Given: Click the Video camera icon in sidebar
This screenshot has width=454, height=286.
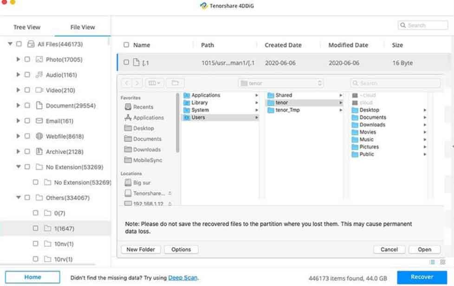Looking at the screenshot, I should 39,90.
